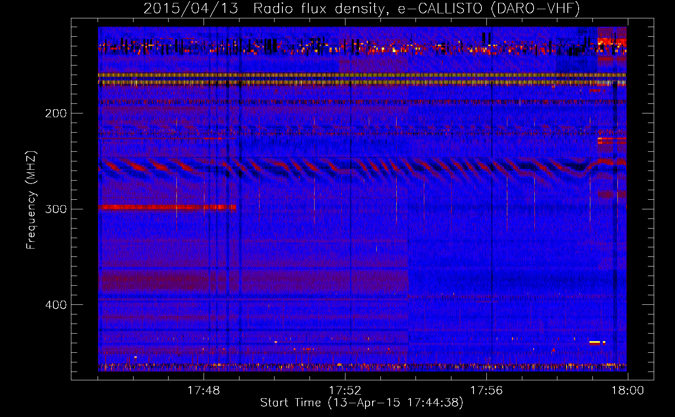This screenshot has width=675, height=417.
Task: Click the bright red-yellow patch in top right corner
Action: (x=612, y=41)
